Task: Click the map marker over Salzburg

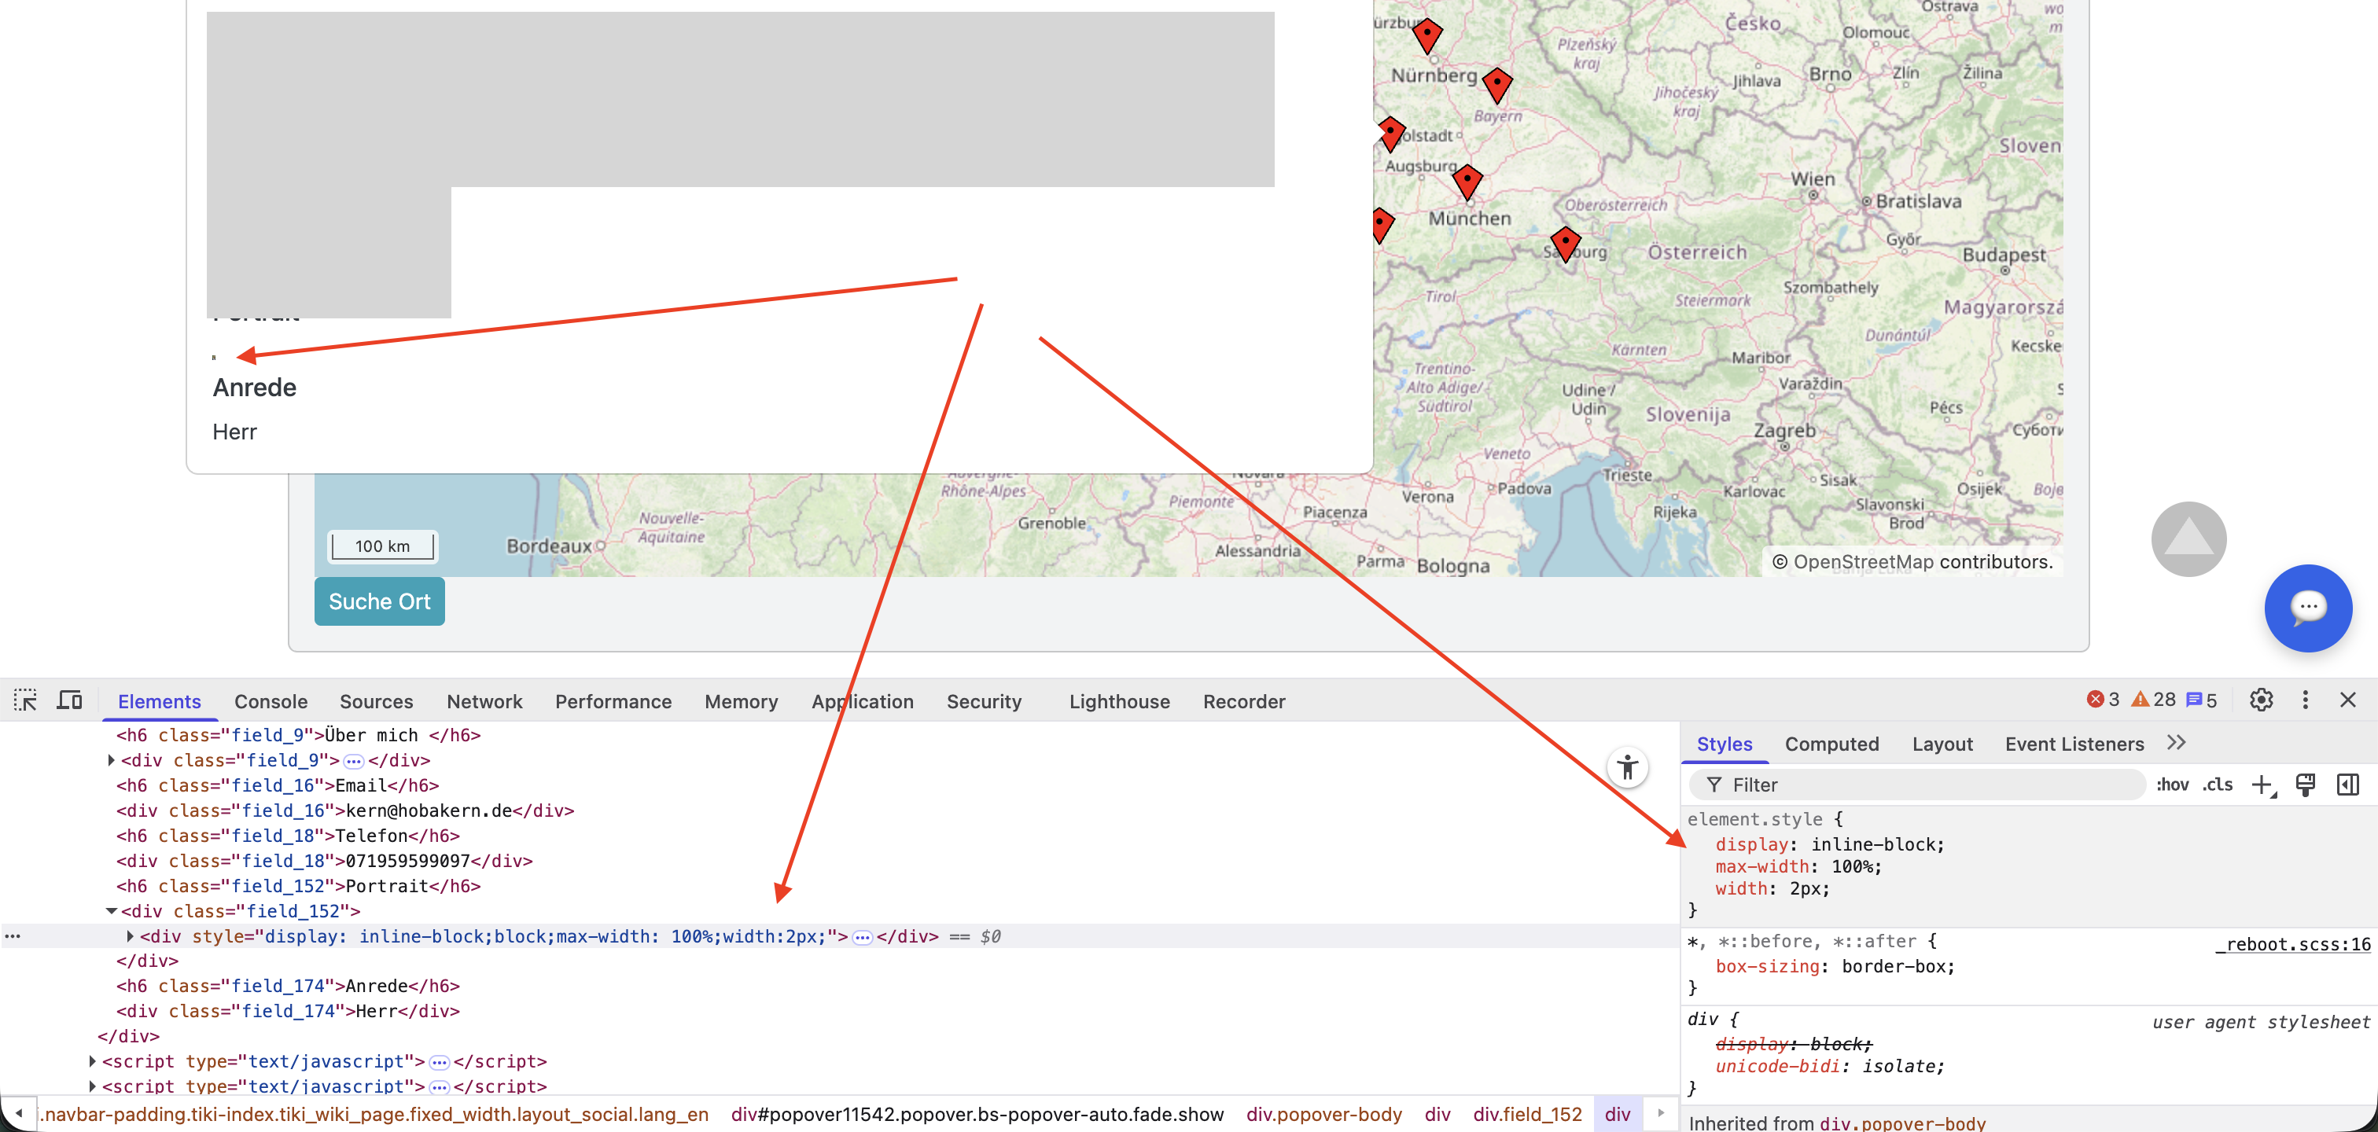Action: (x=1566, y=244)
